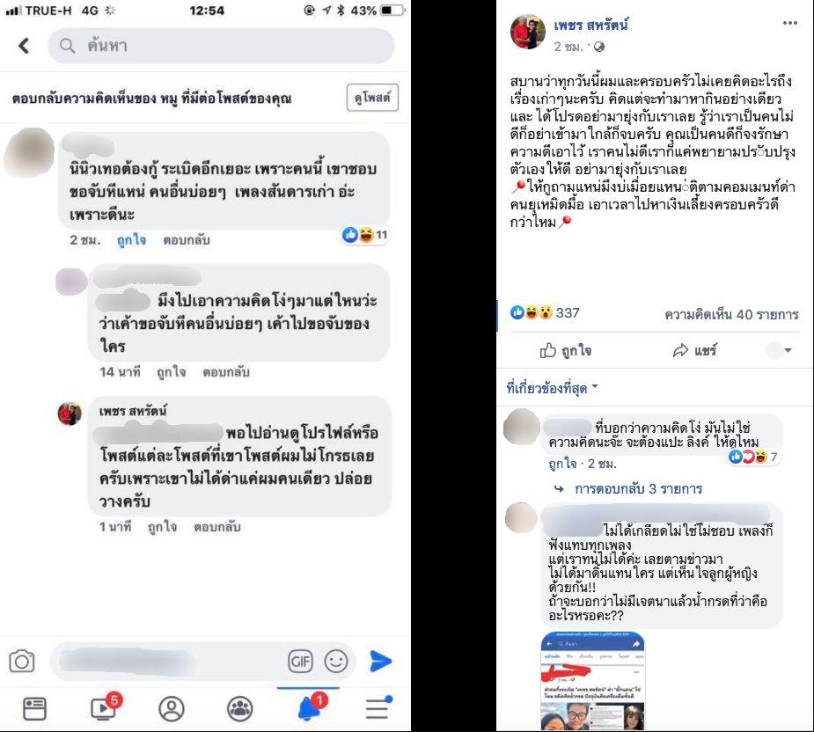Open the emoji smiley picker
814x732 pixels.
coord(336,662)
